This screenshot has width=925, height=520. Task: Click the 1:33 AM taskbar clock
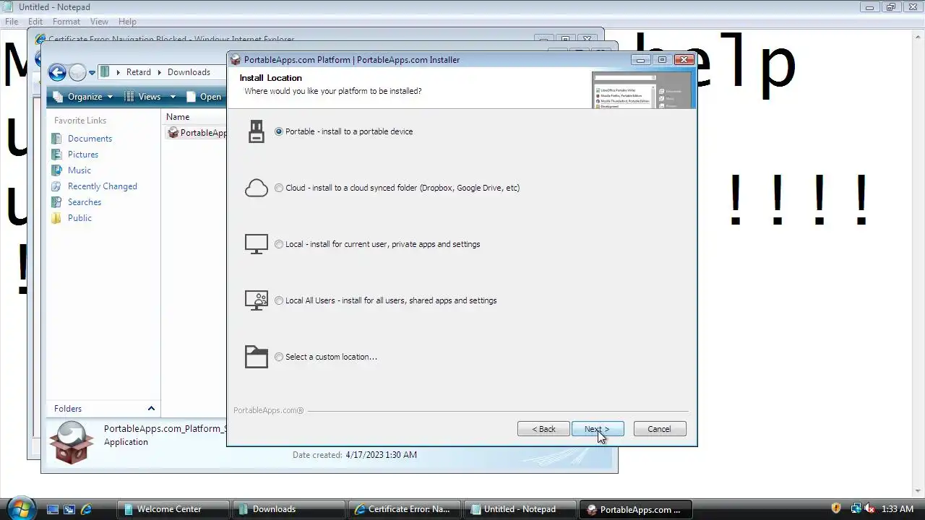pos(898,509)
